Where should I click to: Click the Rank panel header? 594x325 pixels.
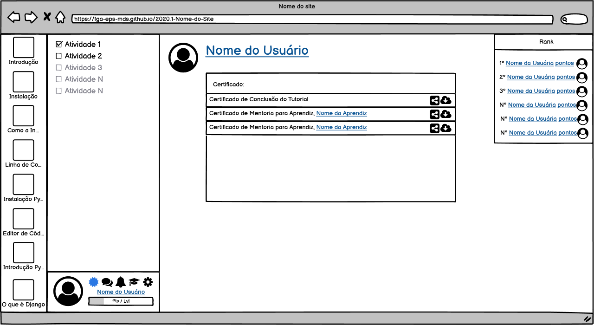click(x=543, y=42)
